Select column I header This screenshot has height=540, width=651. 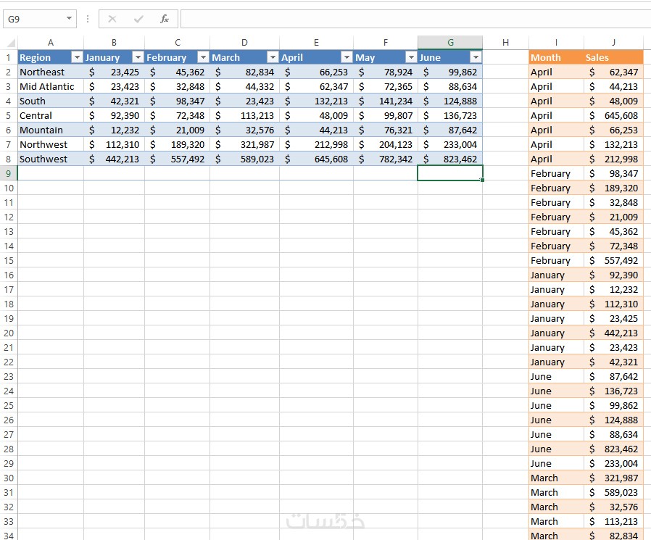556,42
